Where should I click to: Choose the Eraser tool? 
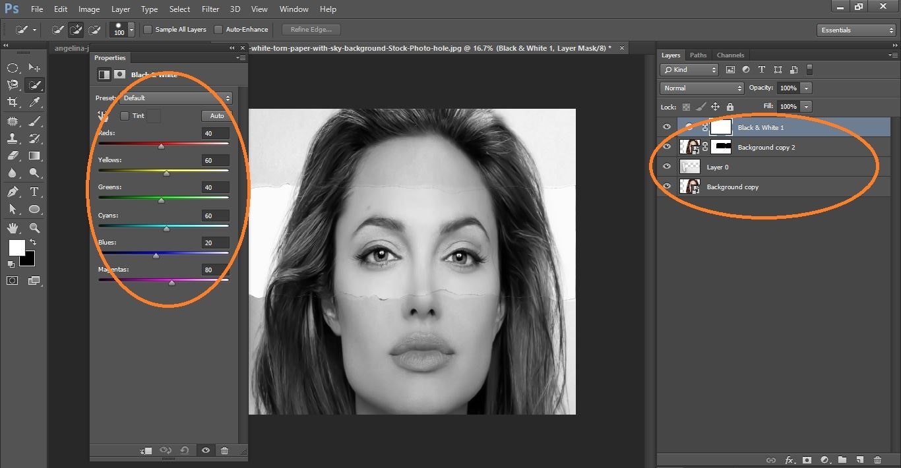(13, 156)
